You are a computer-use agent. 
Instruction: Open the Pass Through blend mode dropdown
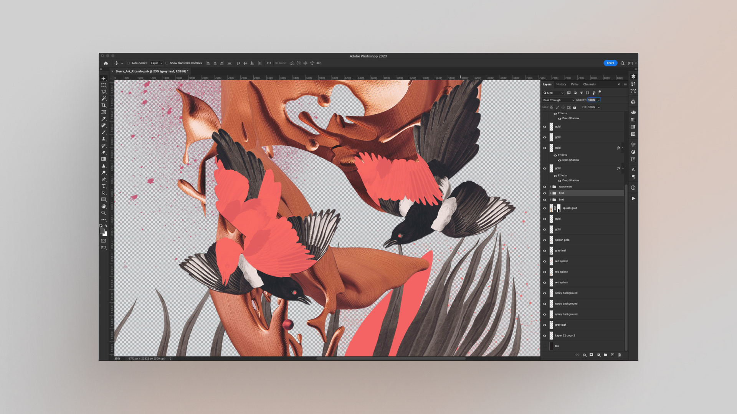pyautogui.click(x=559, y=100)
